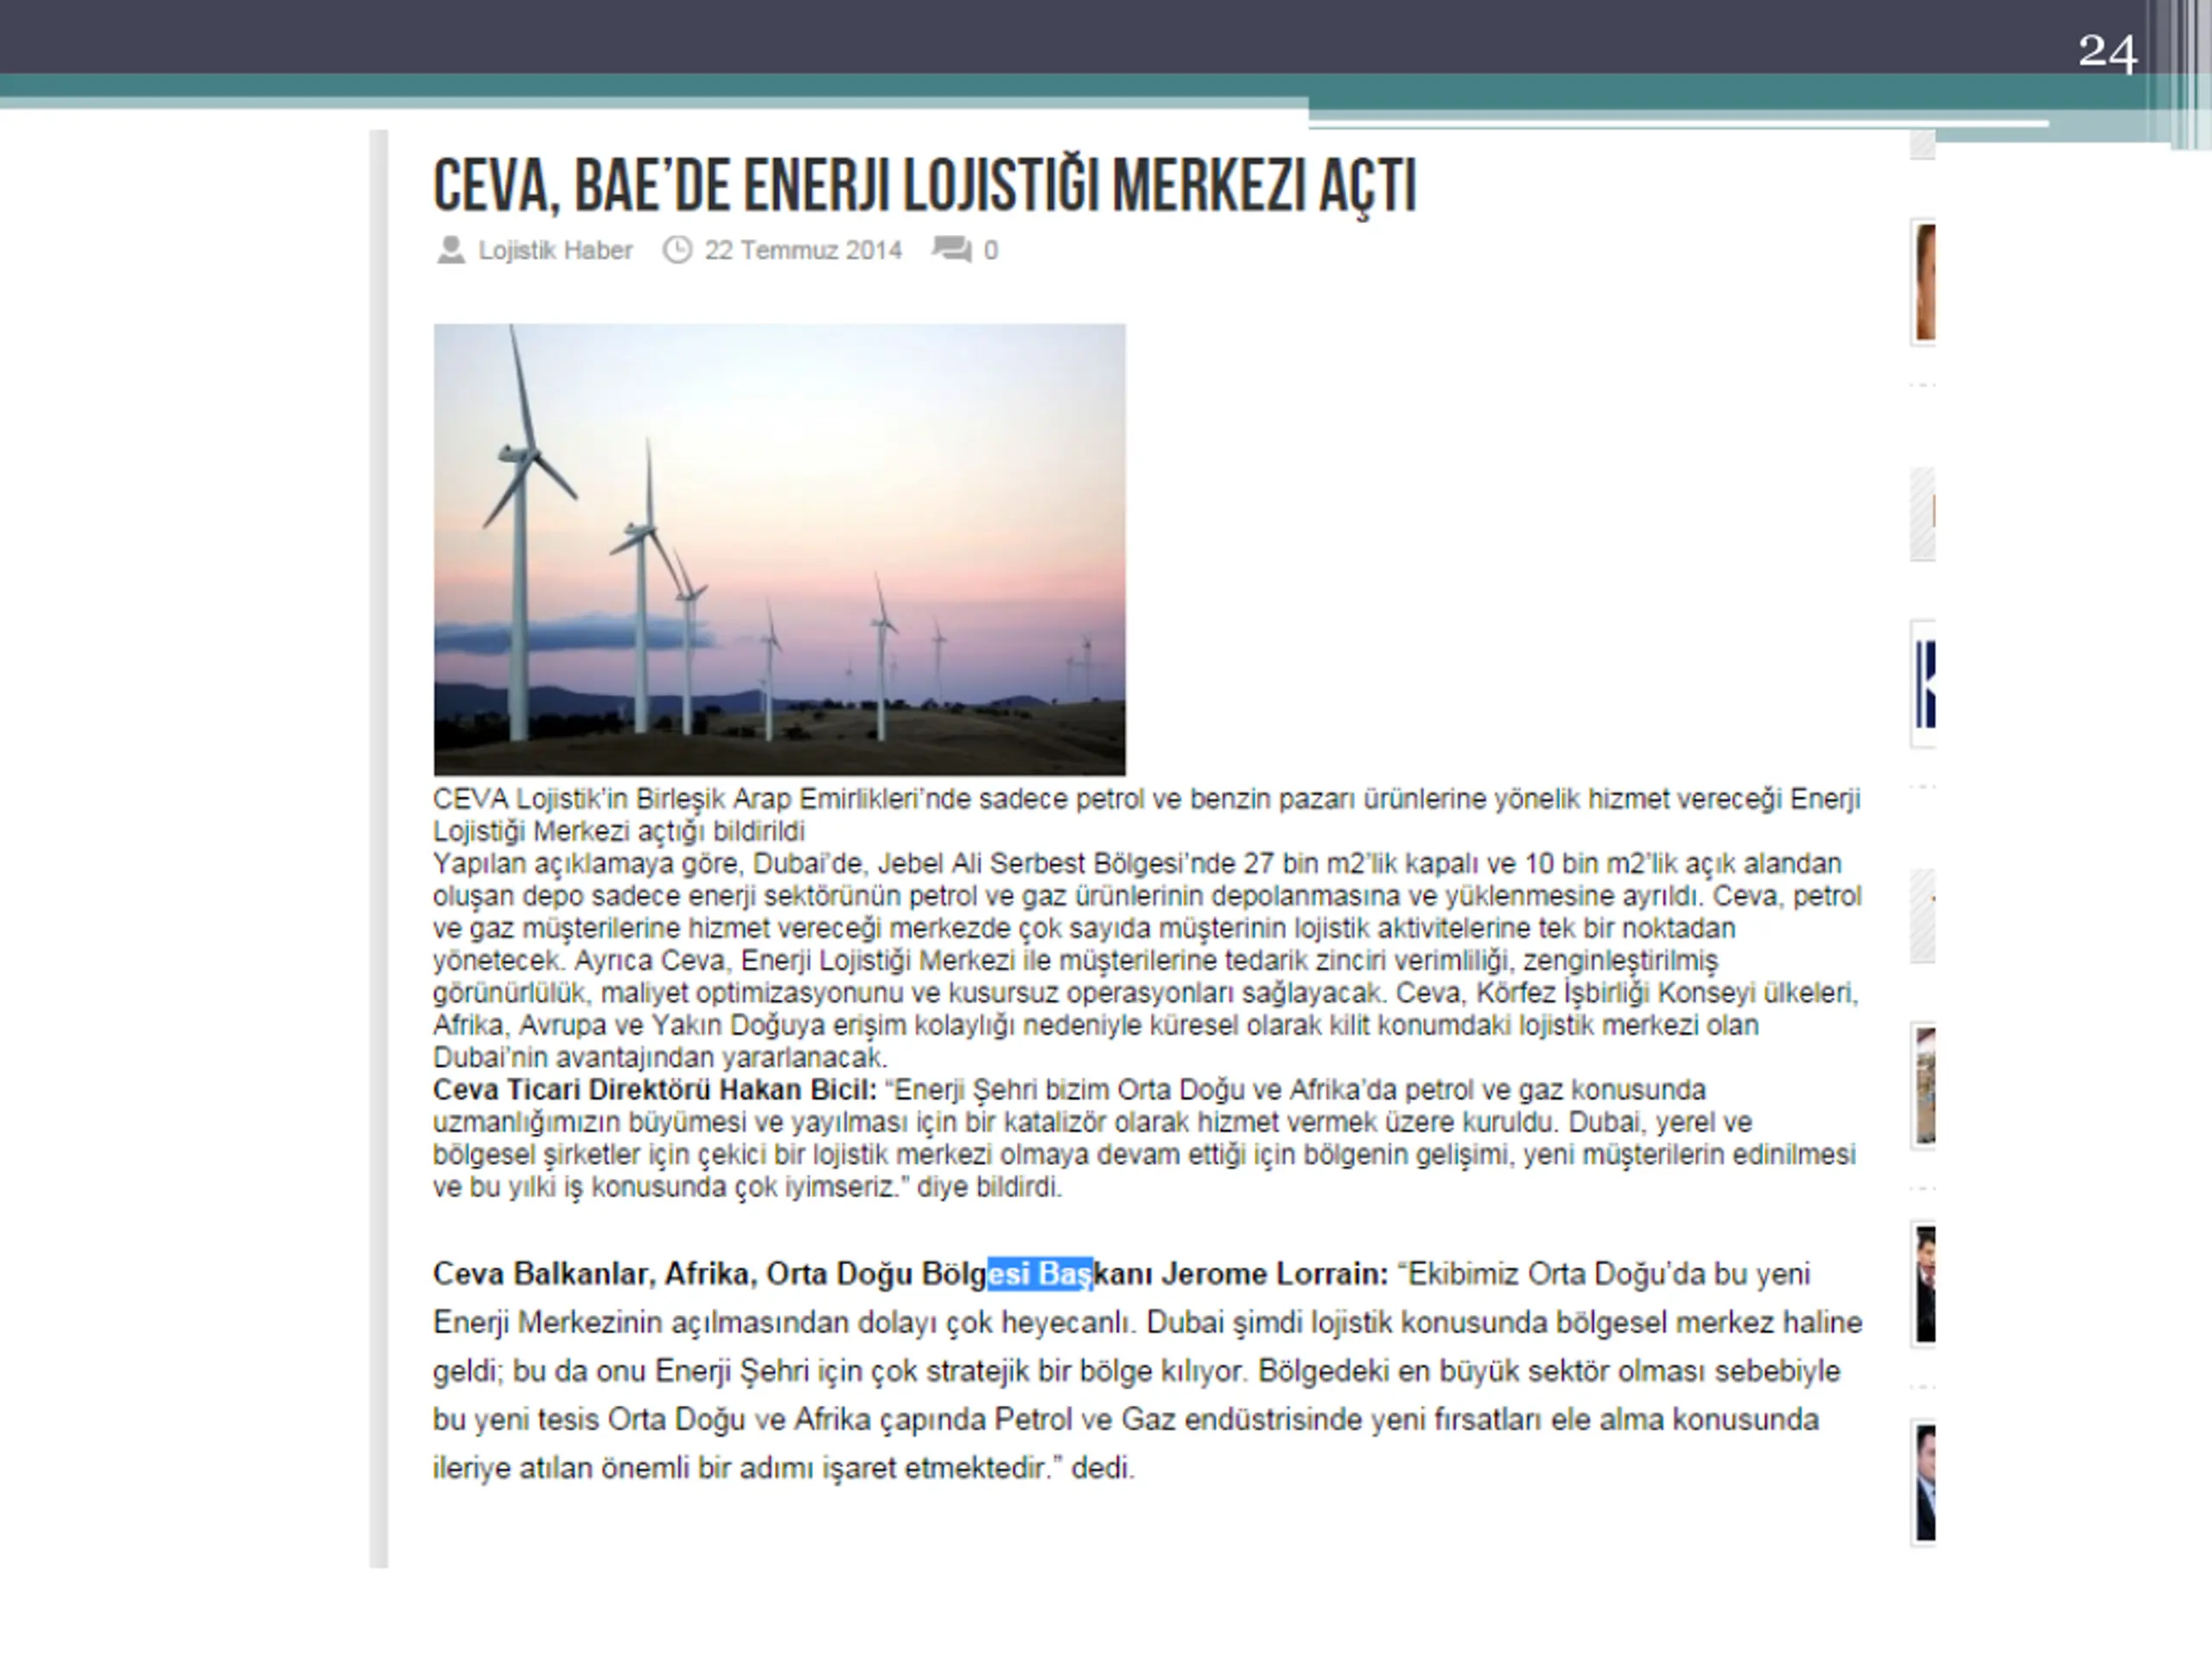This screenshot has width=2212, height=1659.
Task: Click bold name Jerome Lorrain
Action: (x=1274, y=1274)
